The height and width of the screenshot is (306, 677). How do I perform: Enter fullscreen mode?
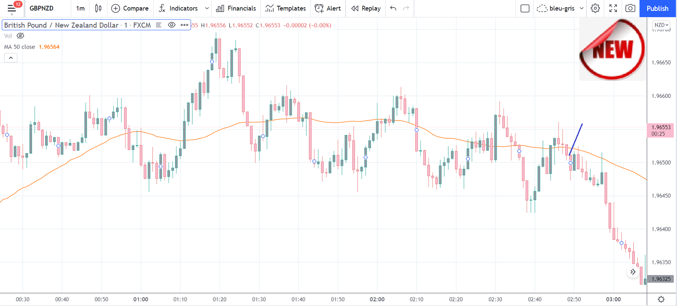tap(613, 8)
